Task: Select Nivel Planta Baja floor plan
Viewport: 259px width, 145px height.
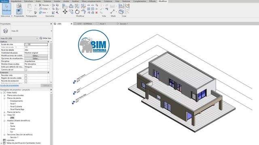Action: tap(17, 109)
